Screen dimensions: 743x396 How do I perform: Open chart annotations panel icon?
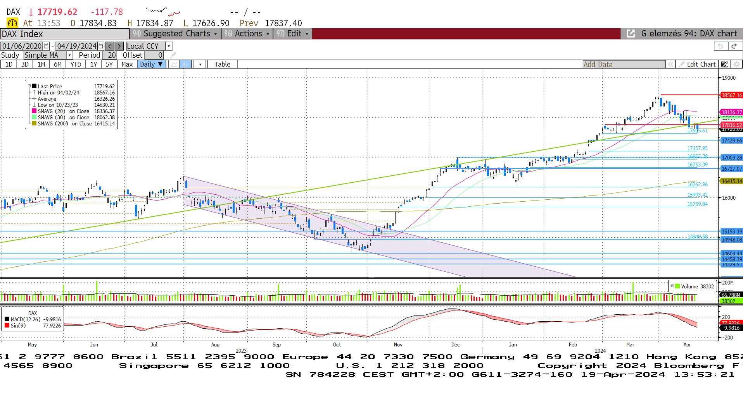pos(724,64)
